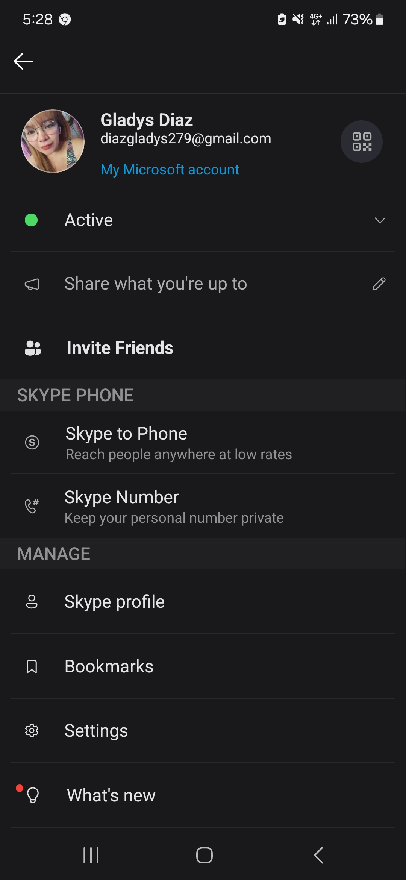This screenshot has width=406, height=880.
Task: Tap the Skype to Phone credit icon
Action: coord(32,442)
